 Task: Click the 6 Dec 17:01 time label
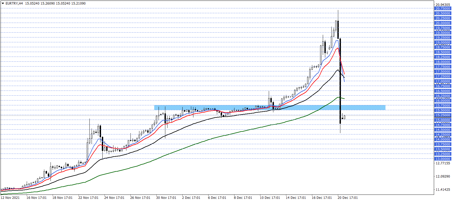tap(217, 198)
